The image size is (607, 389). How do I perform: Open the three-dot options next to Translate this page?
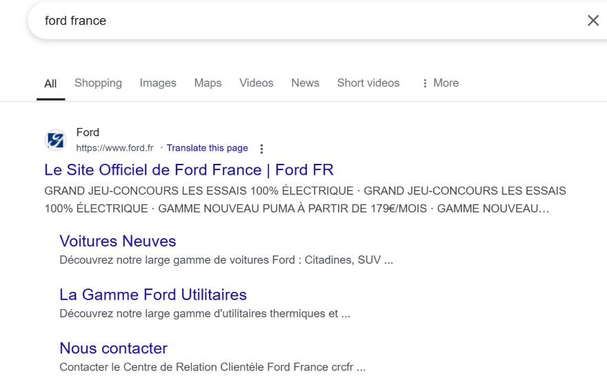(x=261, y=149)
